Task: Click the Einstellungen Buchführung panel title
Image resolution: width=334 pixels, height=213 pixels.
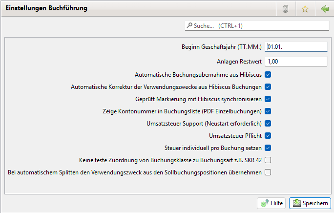Action: 46,9
